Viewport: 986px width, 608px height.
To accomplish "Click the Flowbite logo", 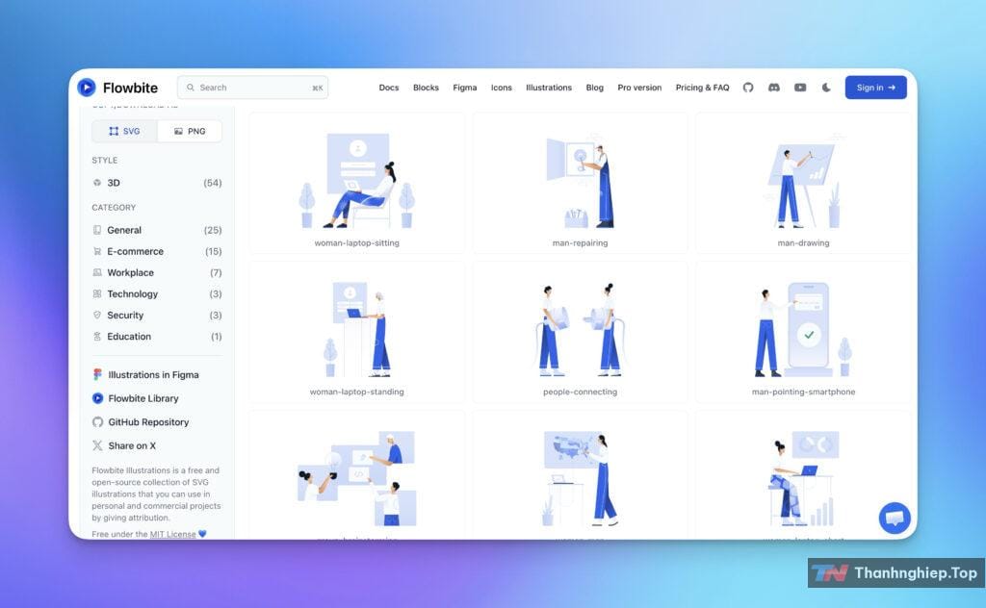I will point(119,87).
